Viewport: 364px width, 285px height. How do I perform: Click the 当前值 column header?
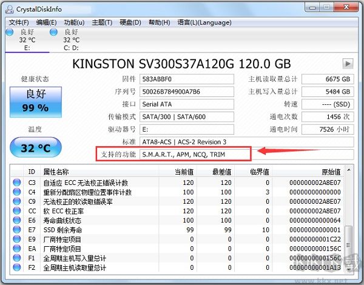tap(178, 172)
